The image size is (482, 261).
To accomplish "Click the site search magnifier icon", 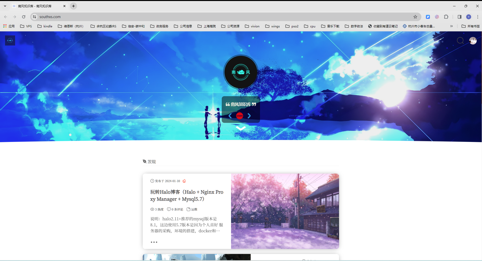I will (x=460, y=40).
